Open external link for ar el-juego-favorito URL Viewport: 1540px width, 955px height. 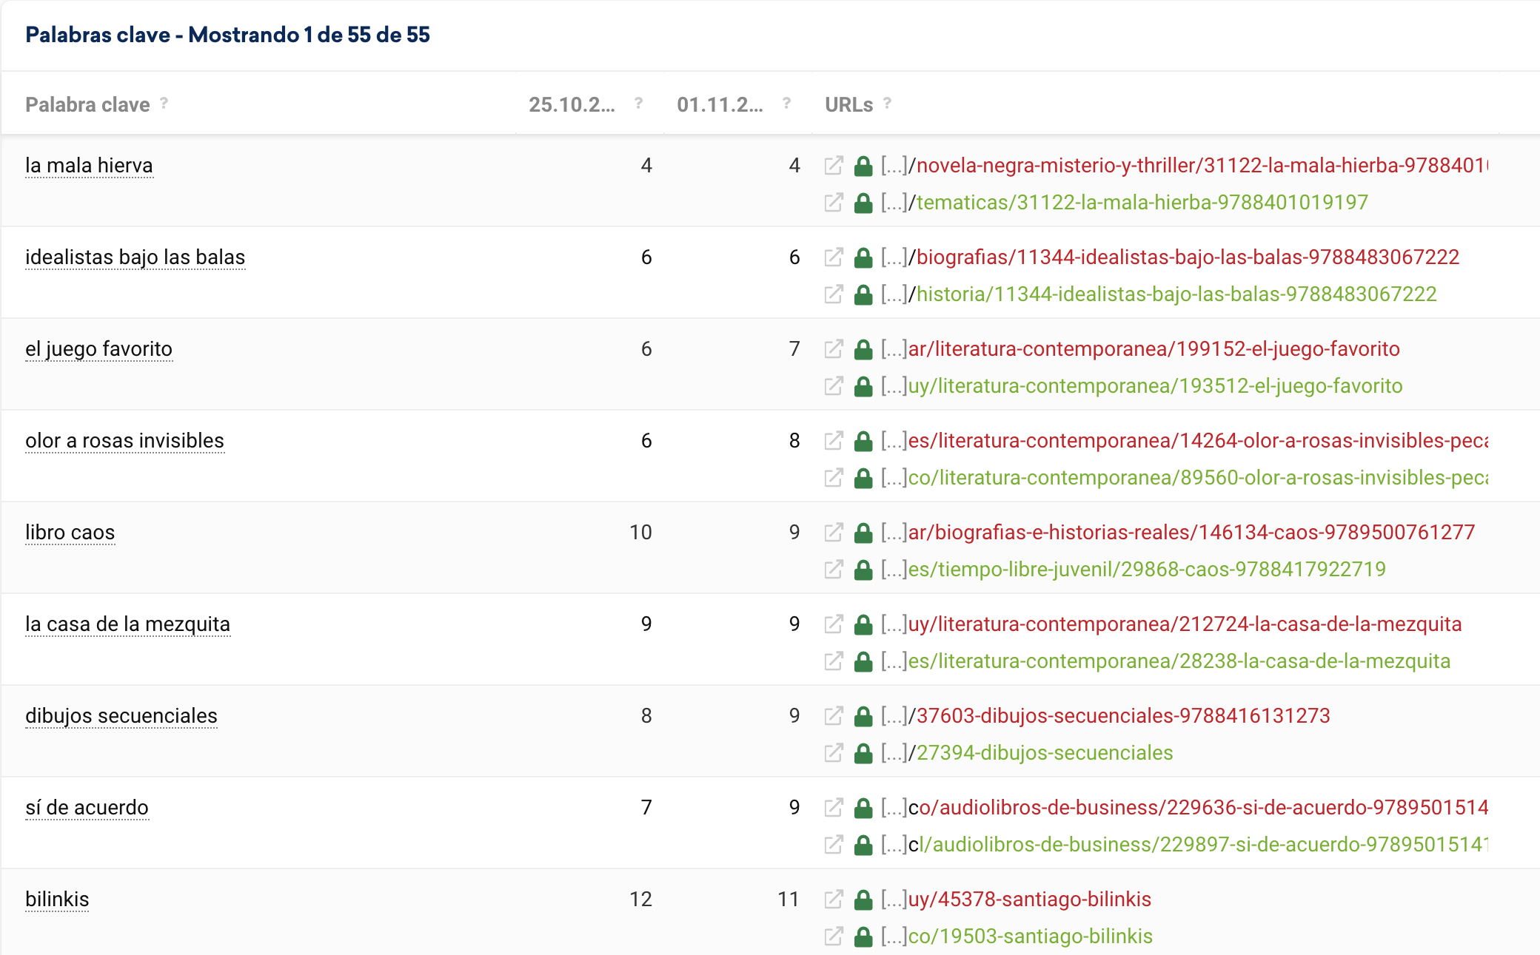coord(834,349)
